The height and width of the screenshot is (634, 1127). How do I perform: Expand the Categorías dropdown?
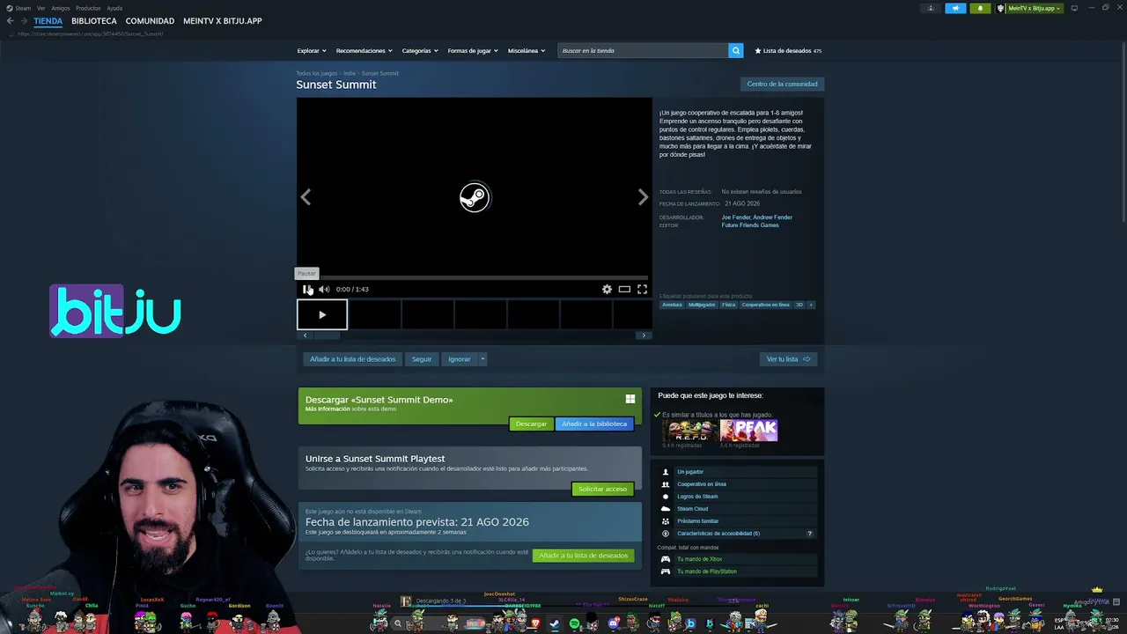coord(420,50)
